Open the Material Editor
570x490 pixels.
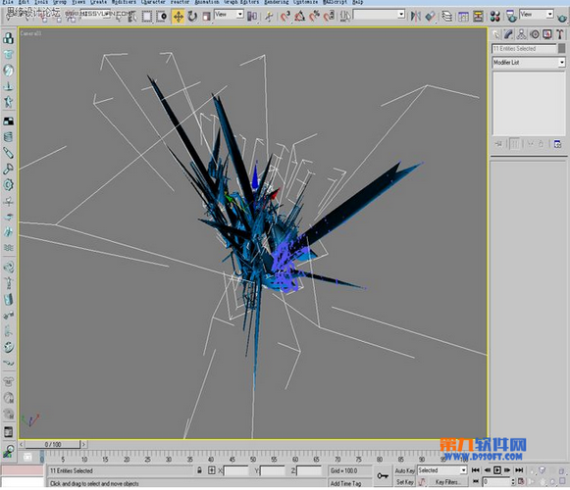point(495,17)
